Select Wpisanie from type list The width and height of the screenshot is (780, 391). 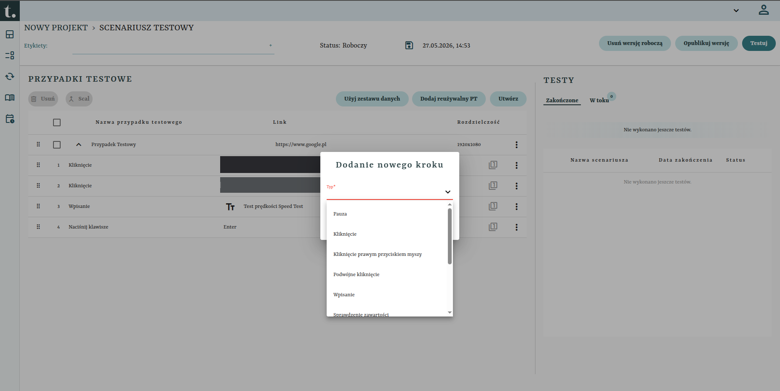tap(387, 295)
